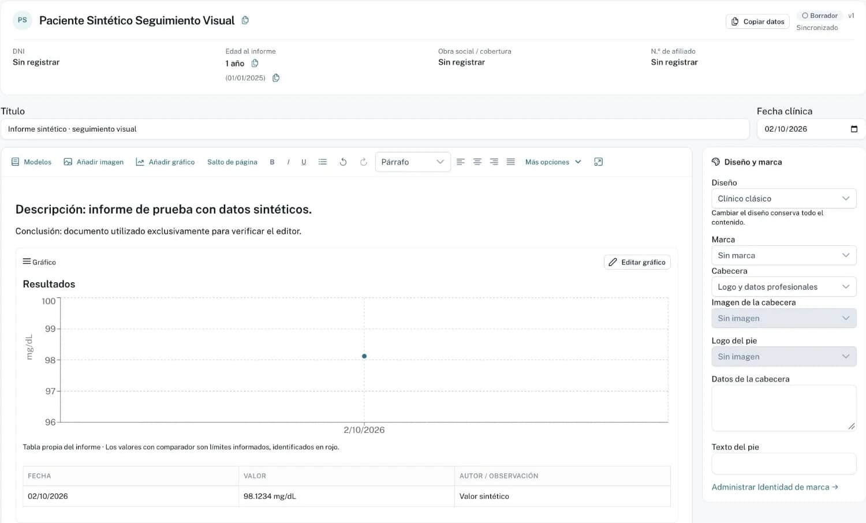The image size is (866, 523).
Task: Open the Diseño dropdown showing Clínico clásico
Action: (x=784, y=199)
